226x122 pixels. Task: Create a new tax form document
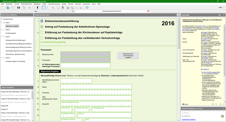(x=3, y=7)
